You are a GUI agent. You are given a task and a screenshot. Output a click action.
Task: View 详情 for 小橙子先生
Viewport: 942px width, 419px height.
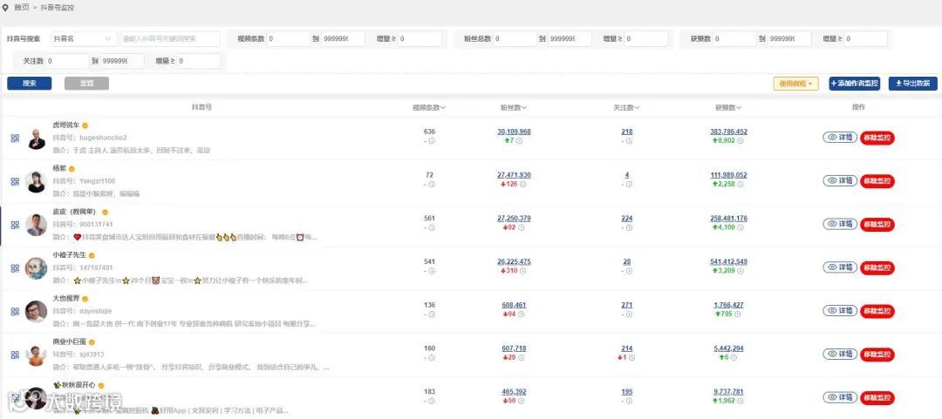pyautogui.click(x=840, y=267)
